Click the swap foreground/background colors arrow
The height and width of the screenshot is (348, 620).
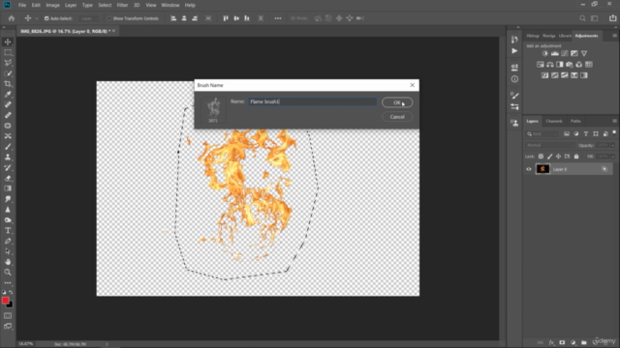click(11, 292)
